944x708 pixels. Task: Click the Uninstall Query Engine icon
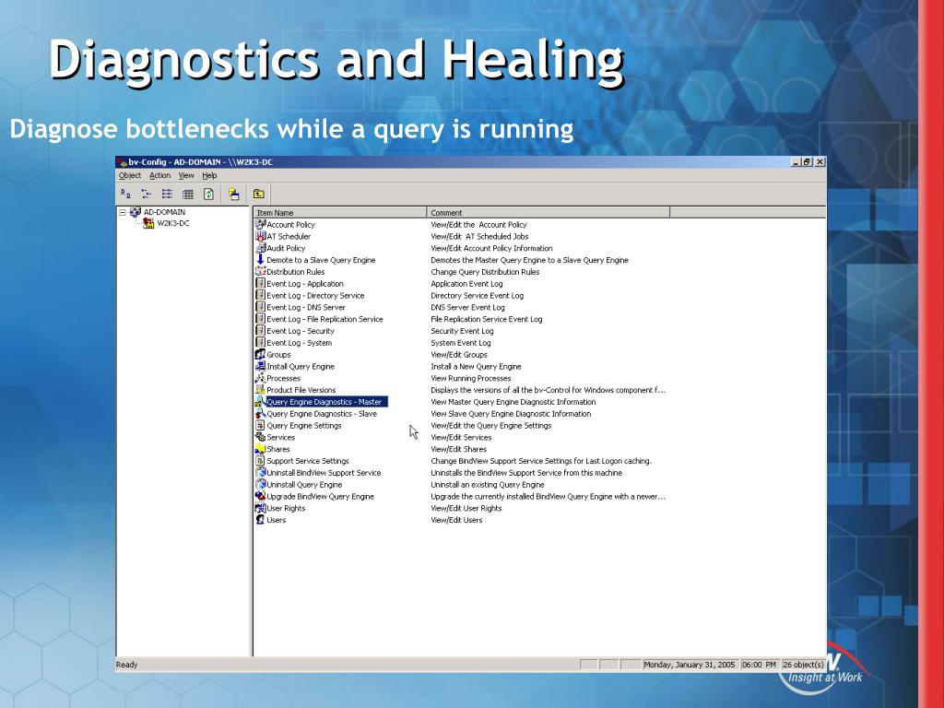coord(260,484)
